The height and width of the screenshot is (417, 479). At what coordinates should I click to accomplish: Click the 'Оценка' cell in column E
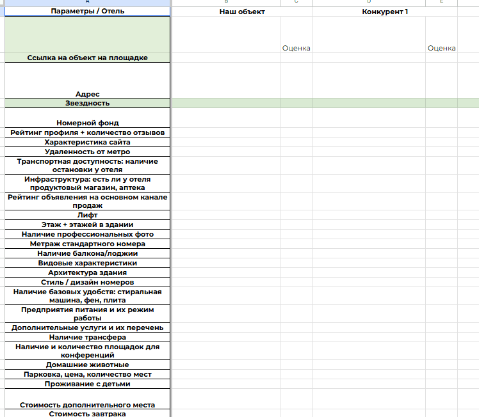[441, 48]
